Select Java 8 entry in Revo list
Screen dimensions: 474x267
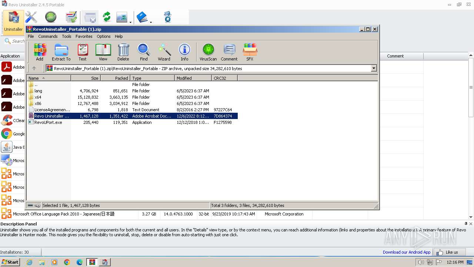click(x=13, y=147)
